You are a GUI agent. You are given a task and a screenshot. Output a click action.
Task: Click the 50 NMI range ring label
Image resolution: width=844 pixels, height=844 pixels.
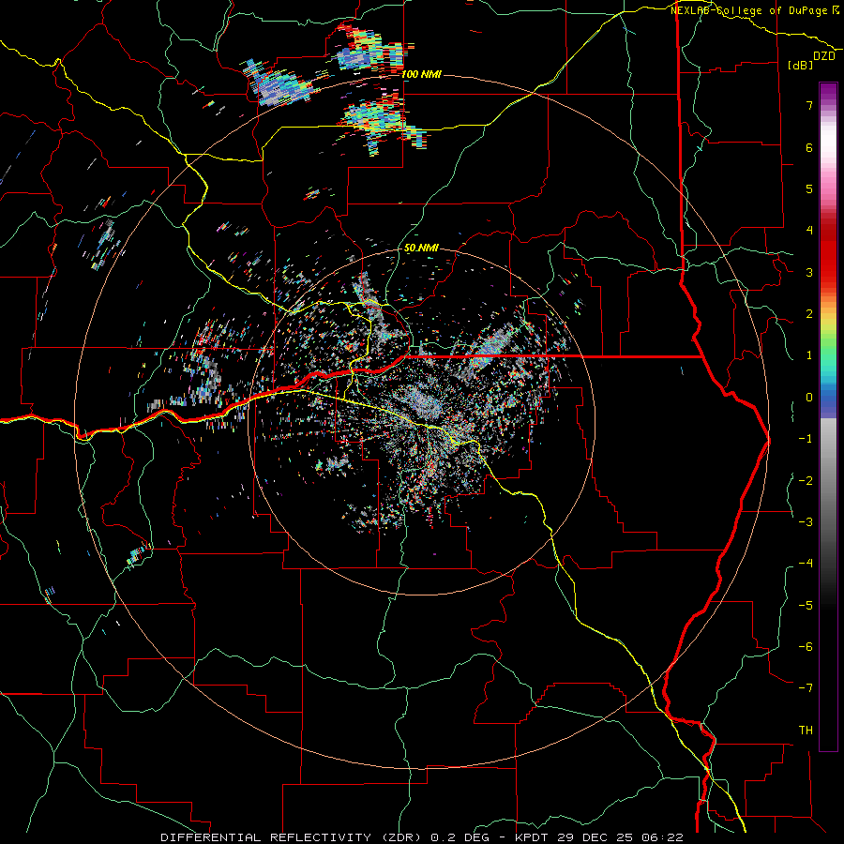click(x=421, y=248)
